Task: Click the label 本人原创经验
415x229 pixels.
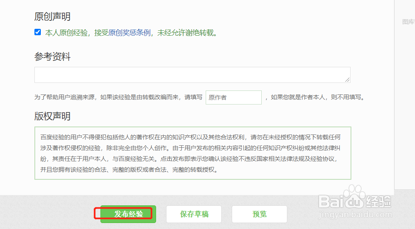Action: click(x=66, y=33)
